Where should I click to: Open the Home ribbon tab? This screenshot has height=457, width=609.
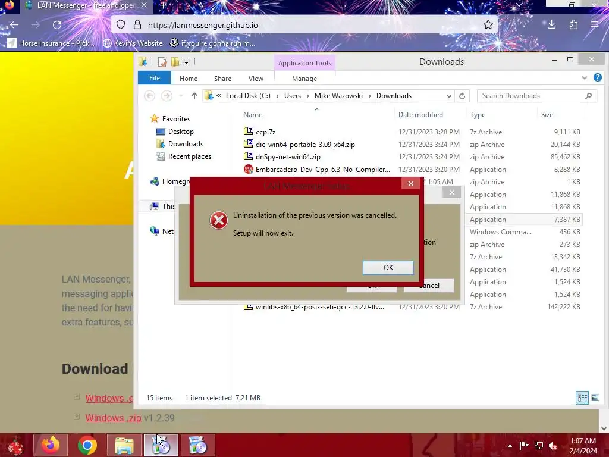tap(189, 79)
